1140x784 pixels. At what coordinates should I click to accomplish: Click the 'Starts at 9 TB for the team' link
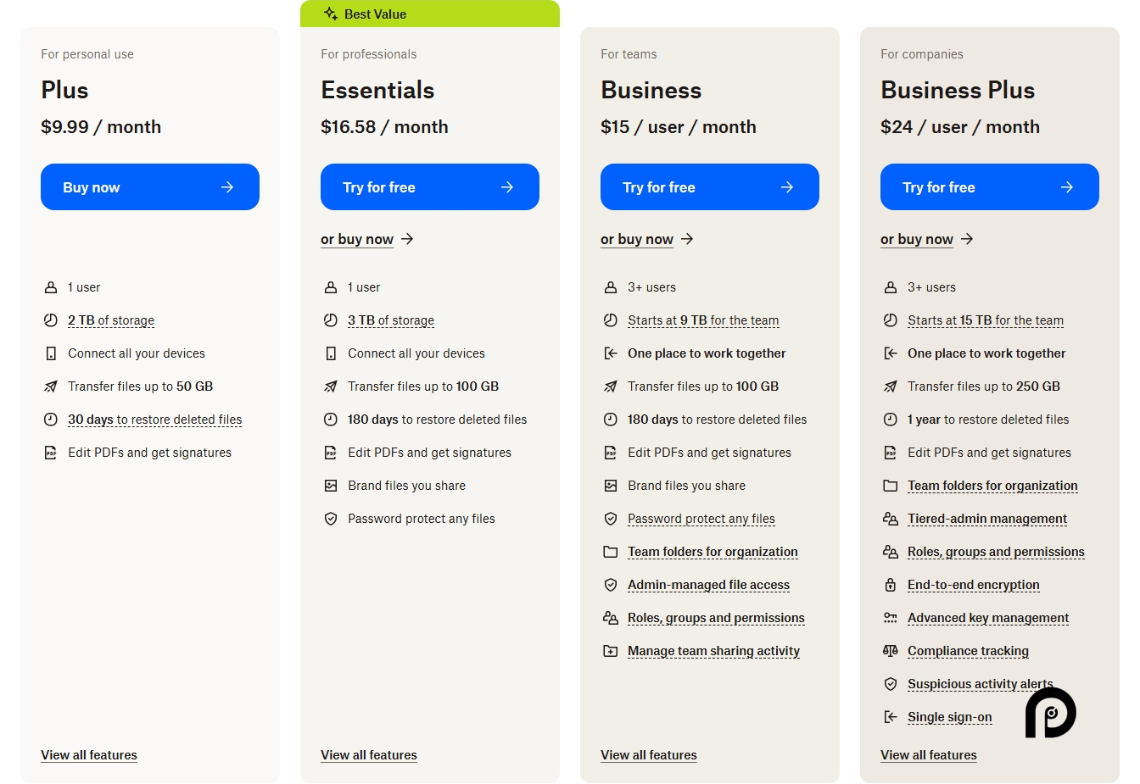click(702, 320)
